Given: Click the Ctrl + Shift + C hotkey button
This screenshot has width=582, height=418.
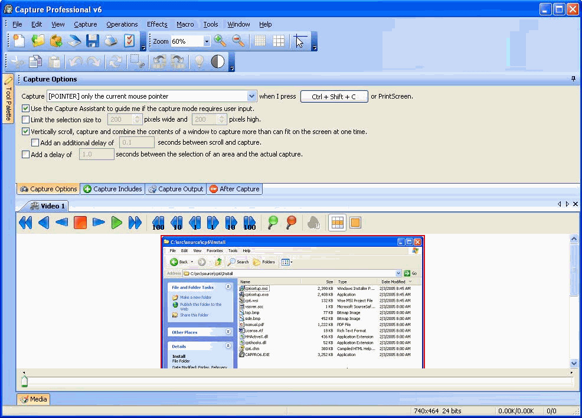Looking at the screenshot, I should pyautogui.click(x=334, y=96).
